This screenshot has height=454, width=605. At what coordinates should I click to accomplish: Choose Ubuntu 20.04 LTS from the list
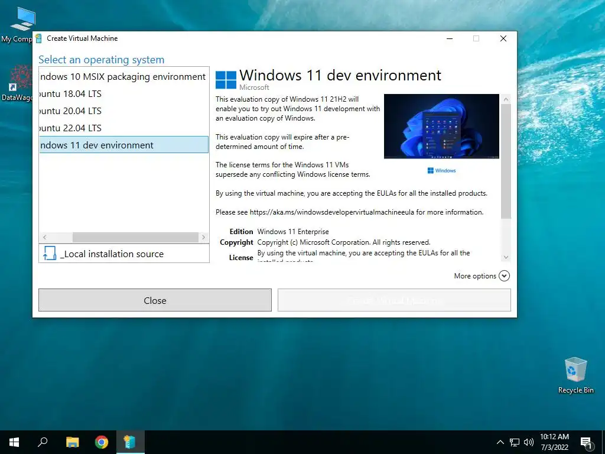click(x=123, y=111)
